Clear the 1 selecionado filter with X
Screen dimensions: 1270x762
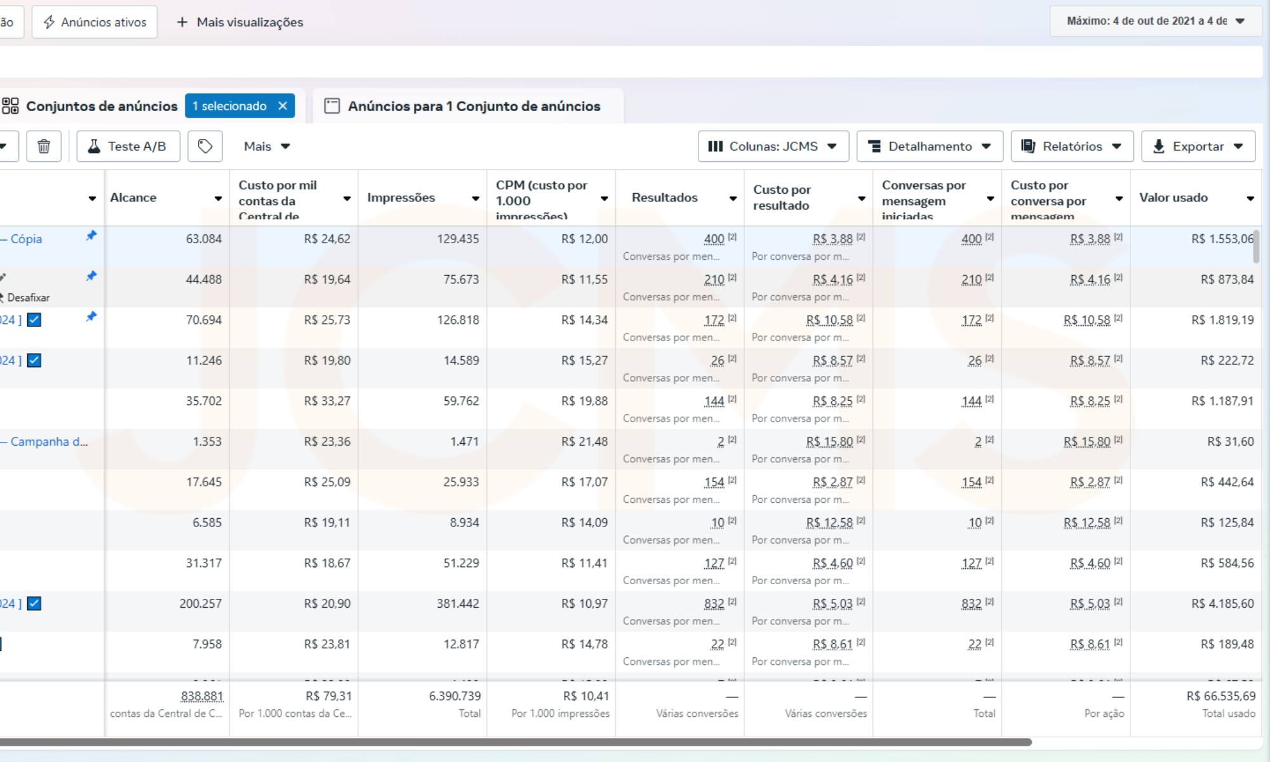(x=283, y=106)
